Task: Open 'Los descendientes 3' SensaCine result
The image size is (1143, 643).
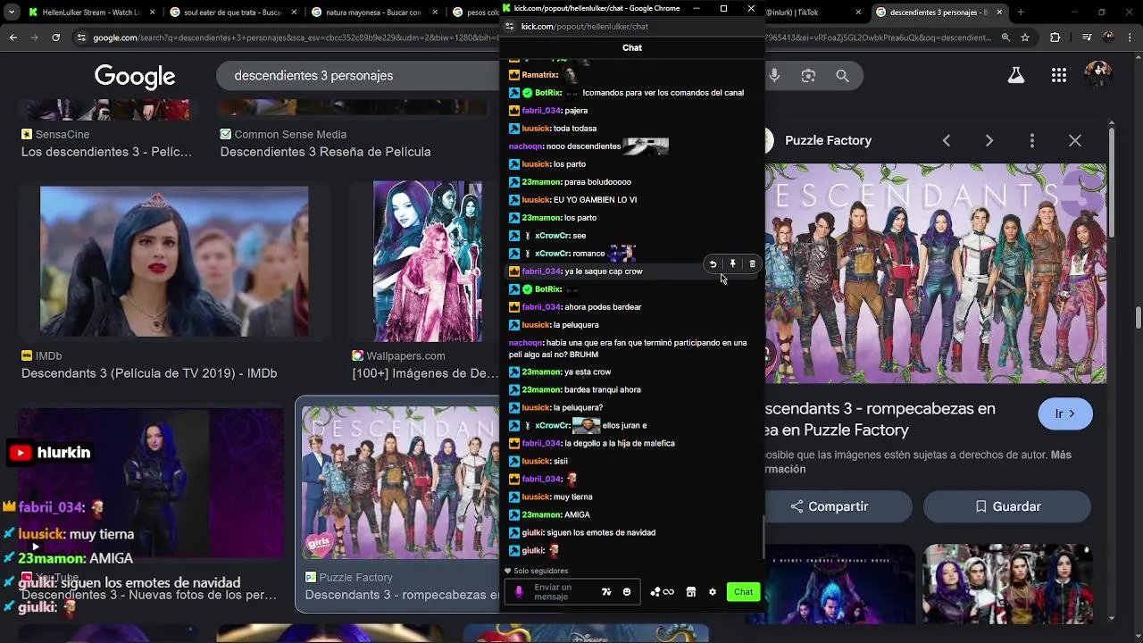Action: pyautogui.click(x=107, y=152)
